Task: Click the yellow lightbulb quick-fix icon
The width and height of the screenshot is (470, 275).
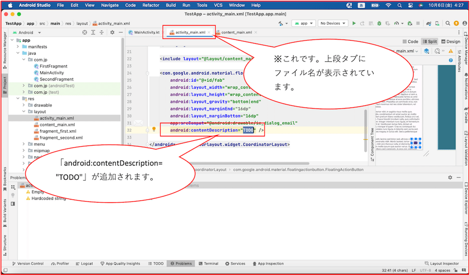Action: click(154, 129)
